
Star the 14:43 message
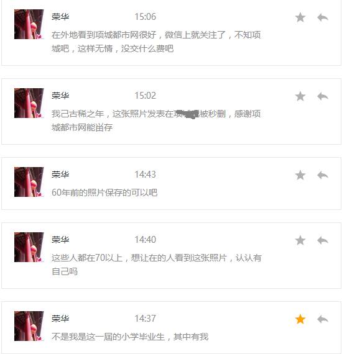300,175
